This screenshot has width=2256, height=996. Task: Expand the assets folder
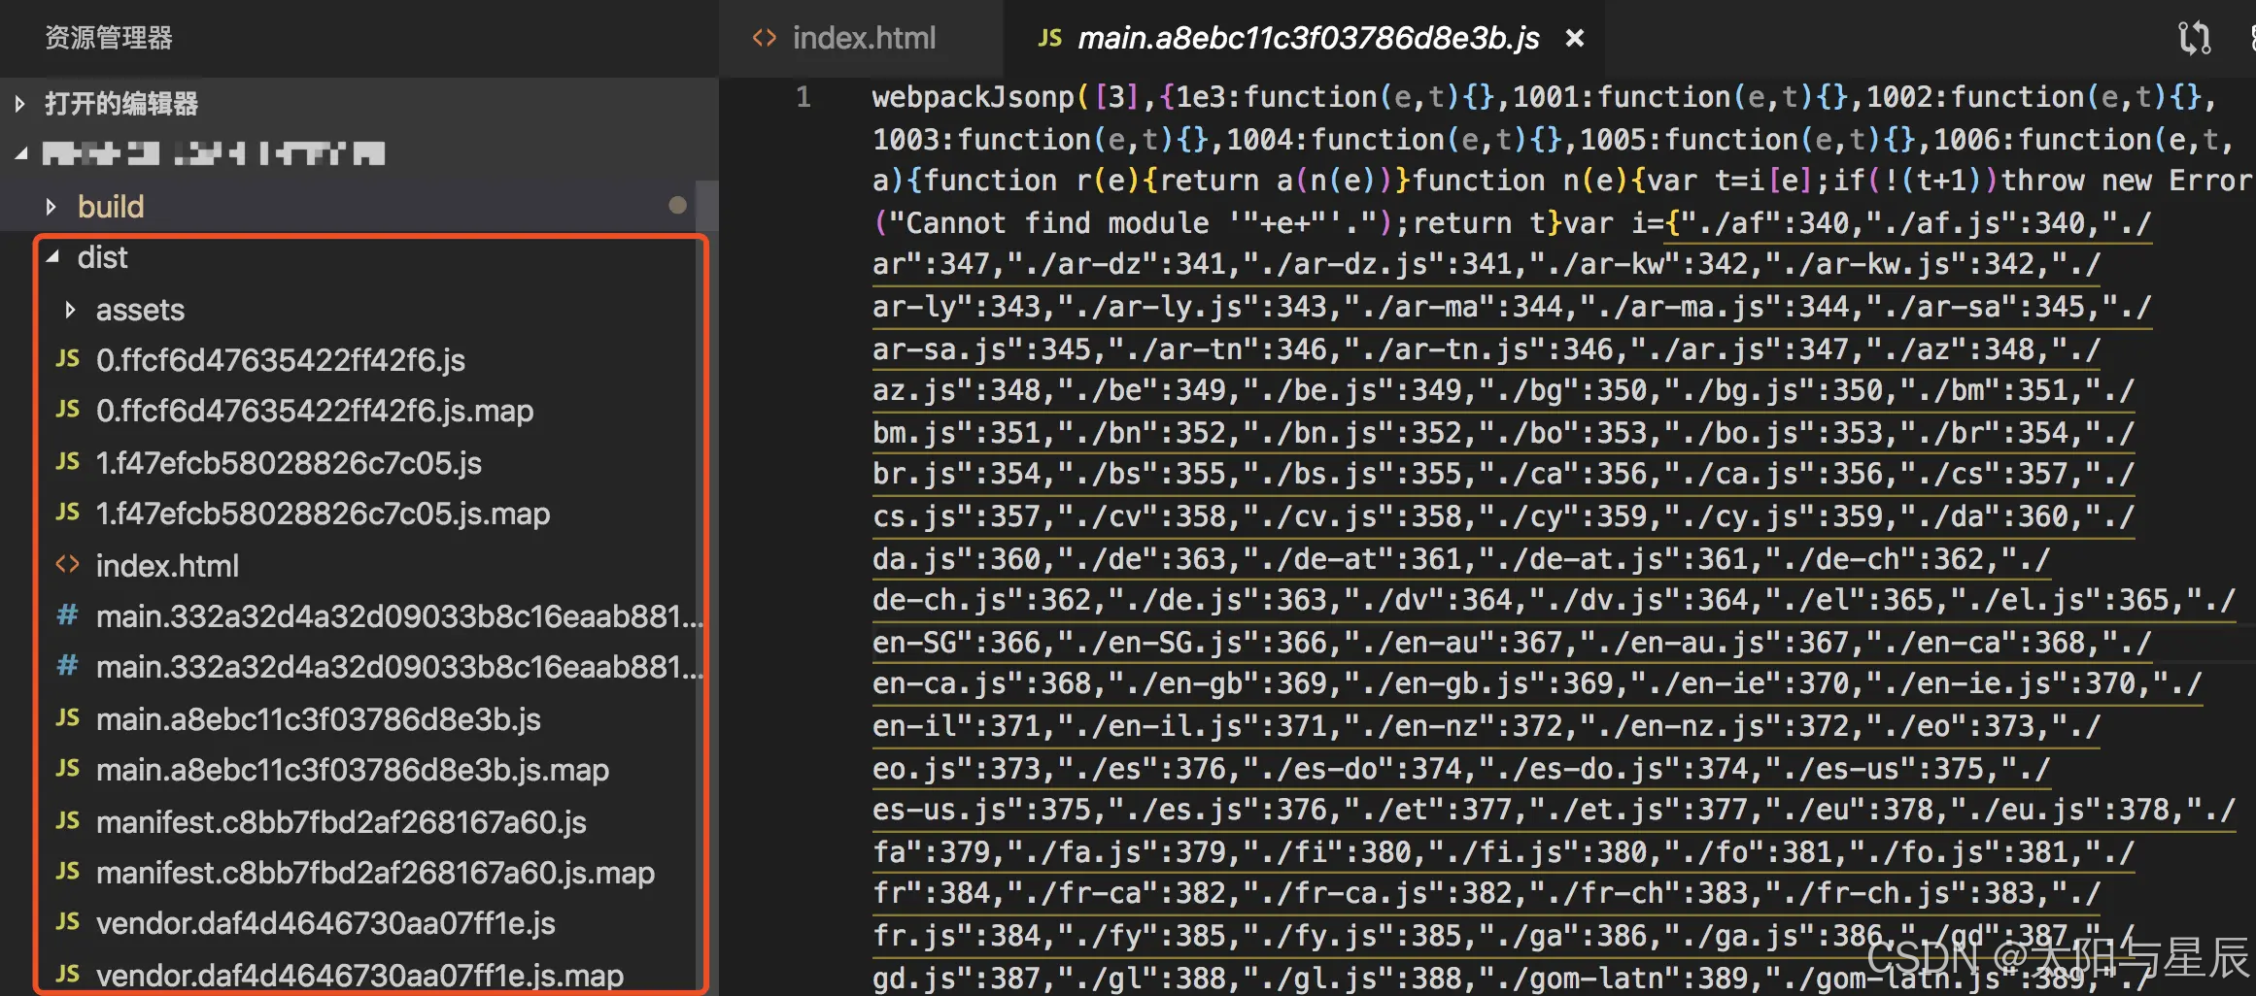pos(70,310)
